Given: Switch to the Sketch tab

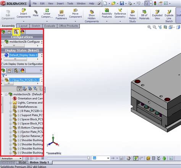Looking at the screenshot, I should pos(36,26).
